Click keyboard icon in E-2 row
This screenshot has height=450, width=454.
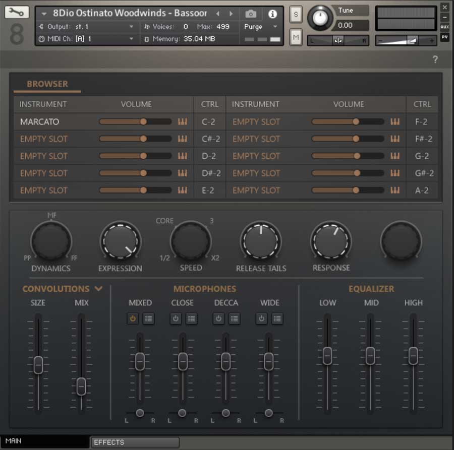pyautogui.click(x=183, y=190)
